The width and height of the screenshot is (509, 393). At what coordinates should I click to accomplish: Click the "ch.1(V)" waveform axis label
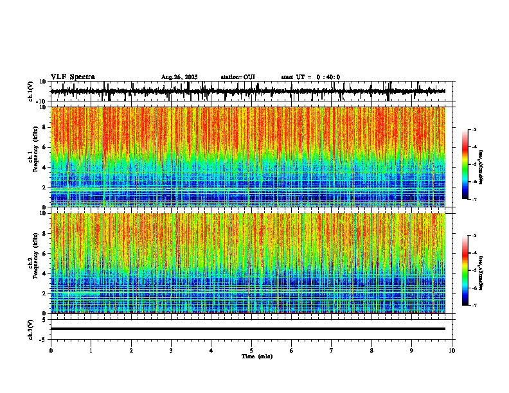point(31,91)
